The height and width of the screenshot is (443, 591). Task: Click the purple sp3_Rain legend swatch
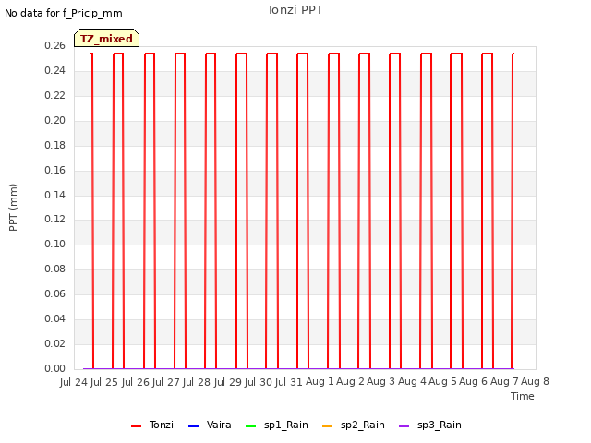pos(404,426)
